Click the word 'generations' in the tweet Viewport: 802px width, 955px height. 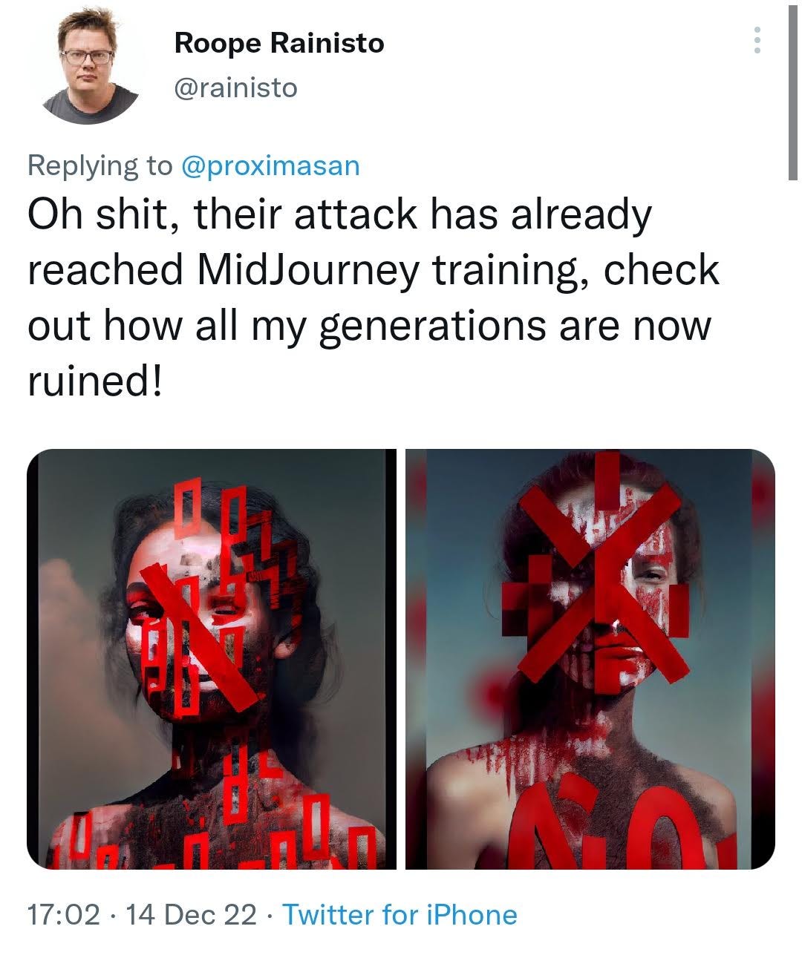point(432,326)
